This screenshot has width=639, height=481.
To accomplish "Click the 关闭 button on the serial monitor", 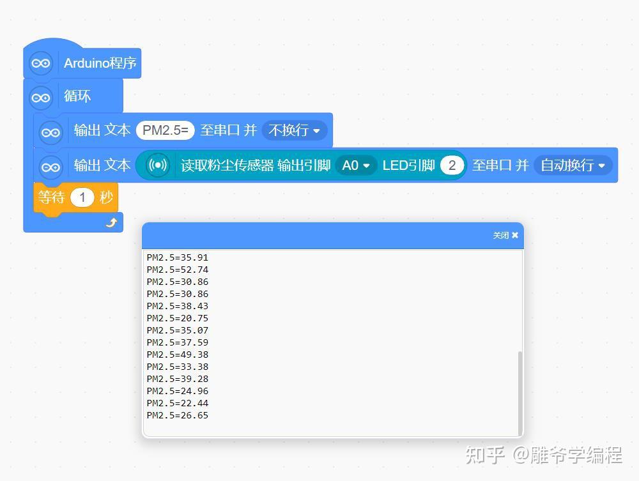I will (502, 235).
